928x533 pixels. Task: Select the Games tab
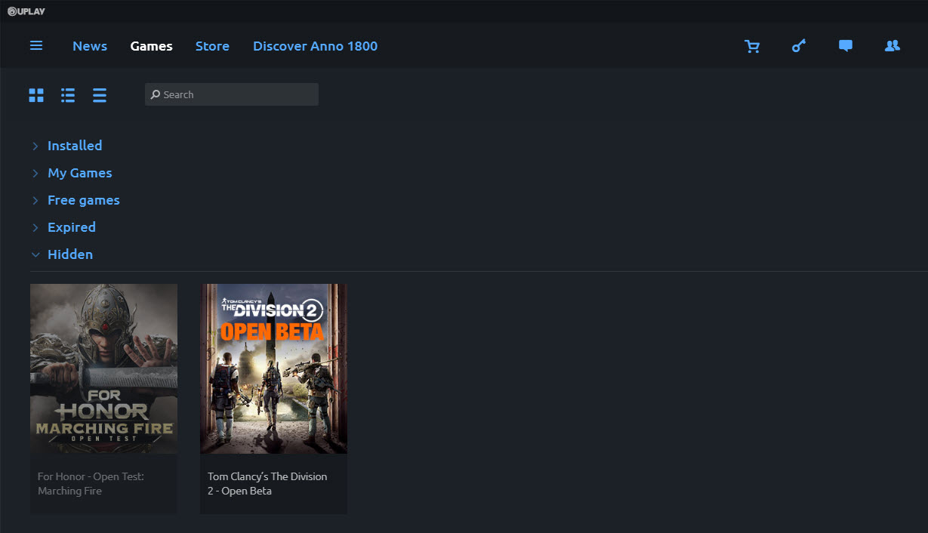(151, 46)
